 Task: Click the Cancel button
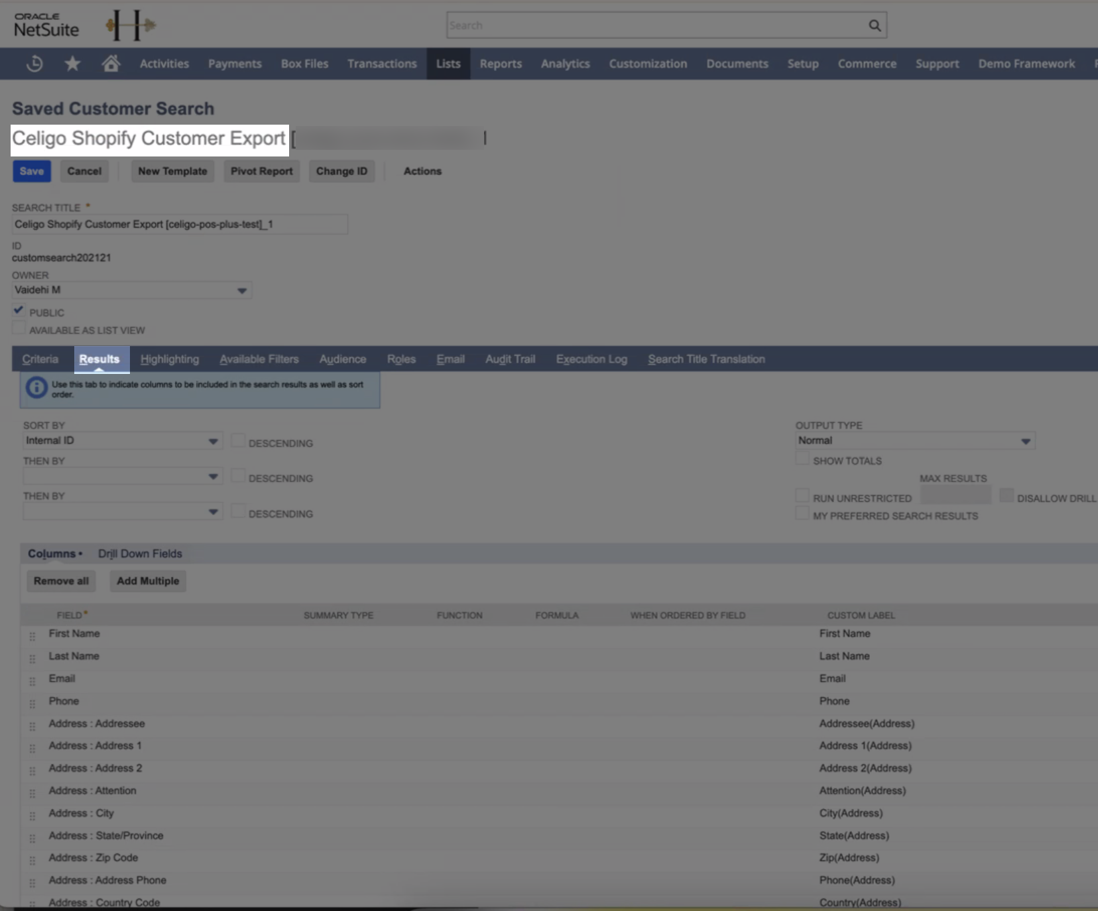[84, 171]
